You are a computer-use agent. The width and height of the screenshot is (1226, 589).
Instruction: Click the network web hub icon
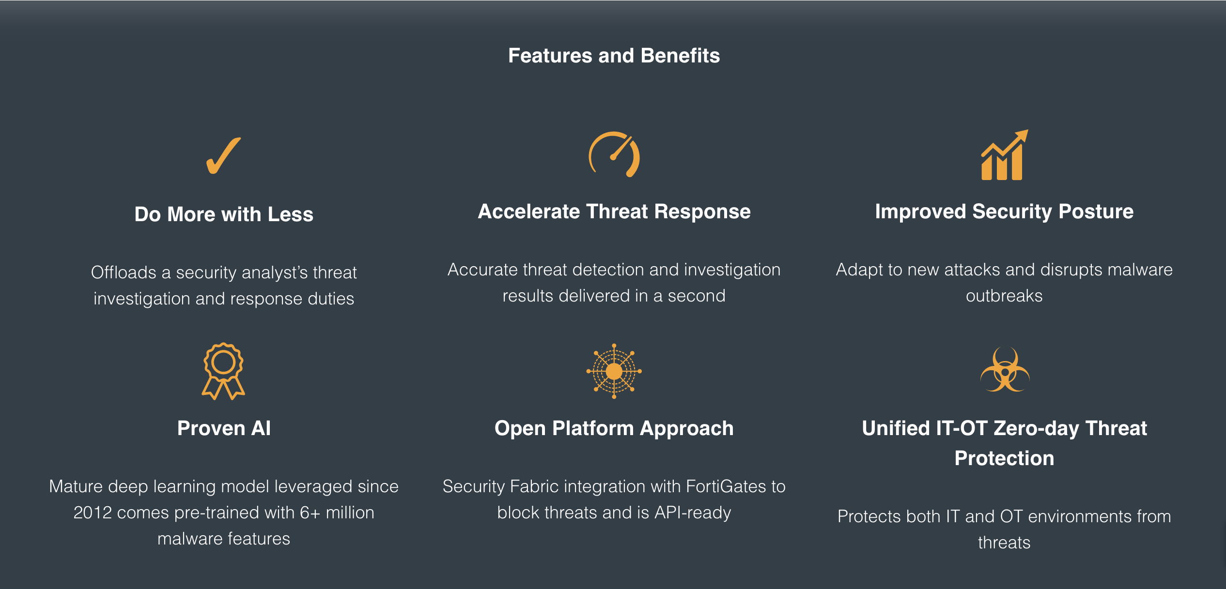(614, 371)
